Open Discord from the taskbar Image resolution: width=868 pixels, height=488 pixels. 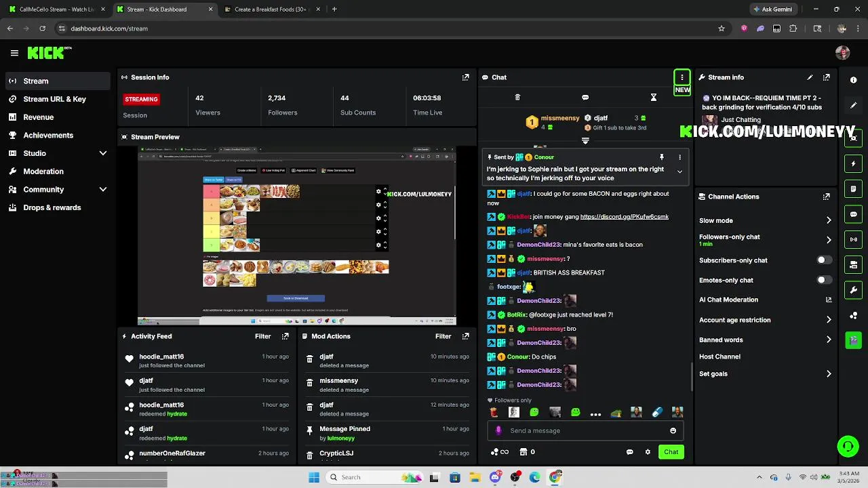tap(495, 477)
